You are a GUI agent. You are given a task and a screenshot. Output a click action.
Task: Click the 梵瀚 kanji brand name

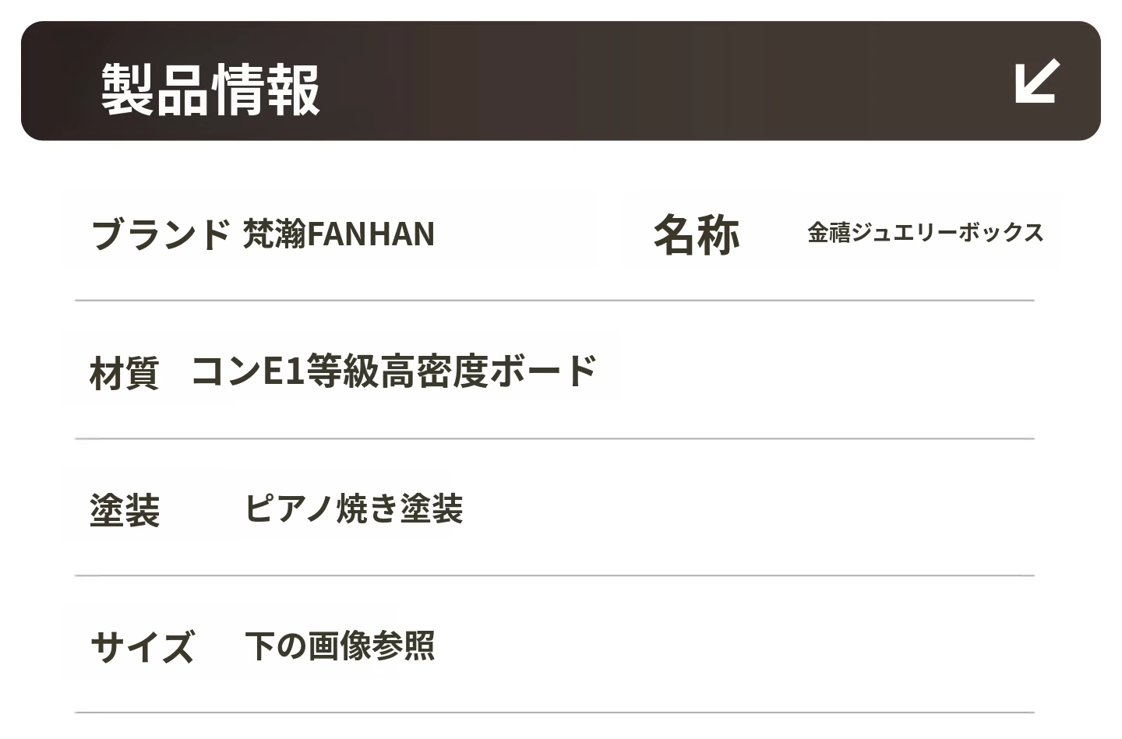tap(274, 234)
